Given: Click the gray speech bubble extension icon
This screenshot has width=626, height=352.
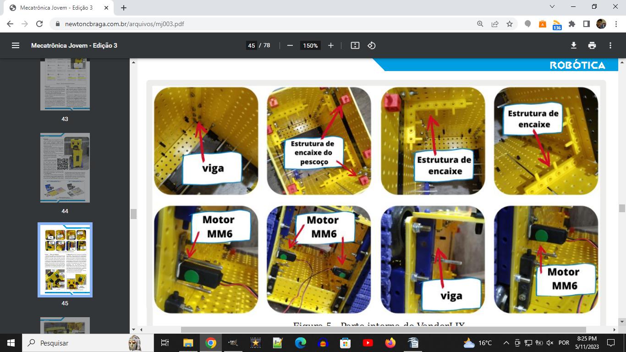Looking at the screenshot, I should pos(528,24).
